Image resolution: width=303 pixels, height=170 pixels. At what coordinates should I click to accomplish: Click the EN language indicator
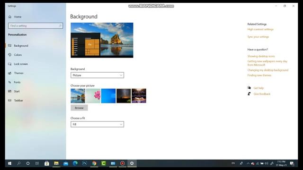[233, 163]
